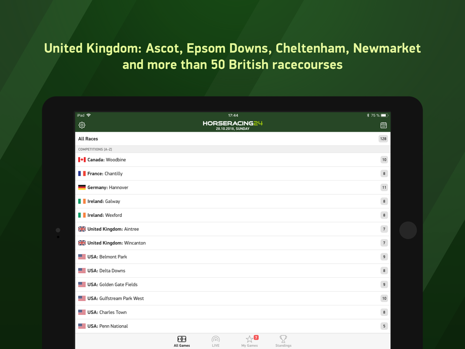Click the red 7 notification badge on My Games
The width and height of the screenshot is (465, 349).
[256, 337]
